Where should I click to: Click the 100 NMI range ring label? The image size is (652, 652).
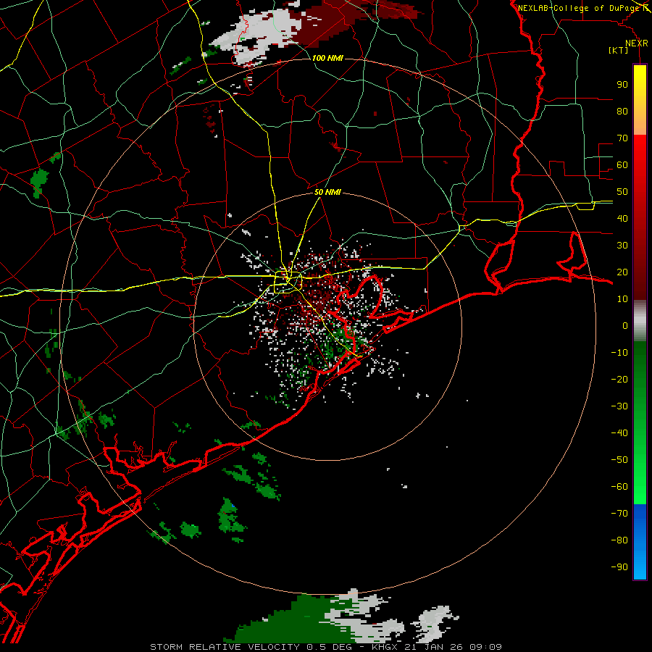[327, 58]
